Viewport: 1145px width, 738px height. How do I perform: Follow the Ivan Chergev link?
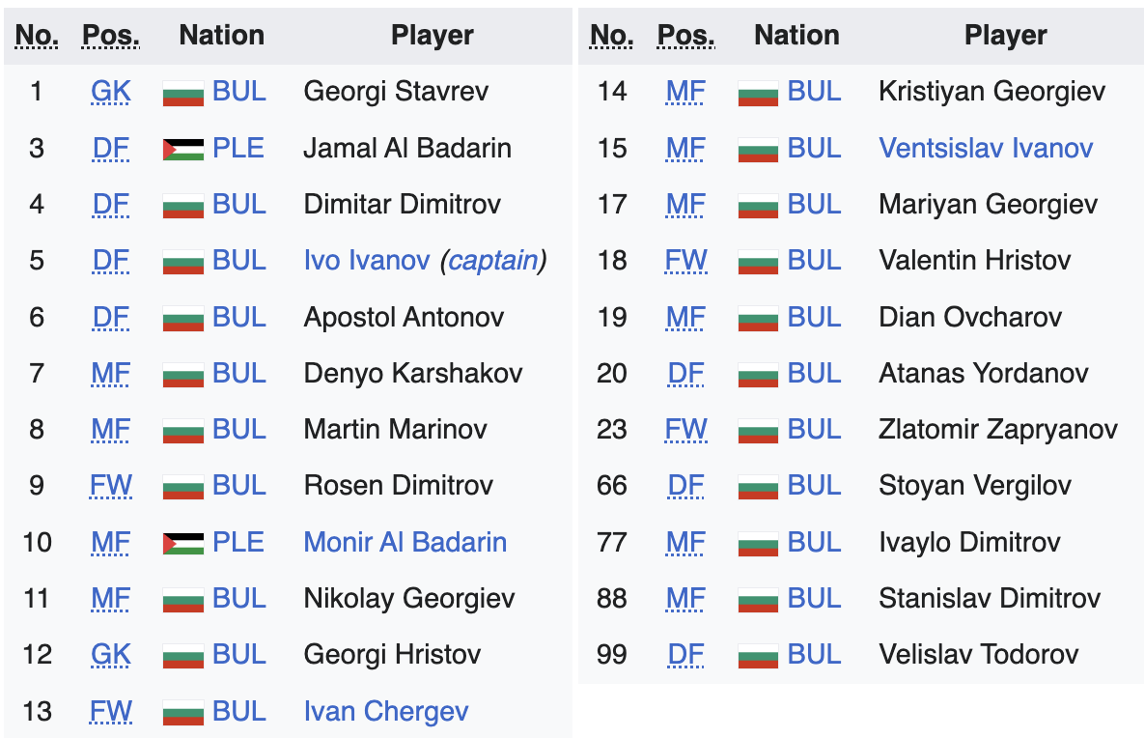click(x=385, y=712)
